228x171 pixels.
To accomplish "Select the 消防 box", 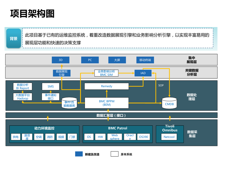I will [50, 137].
